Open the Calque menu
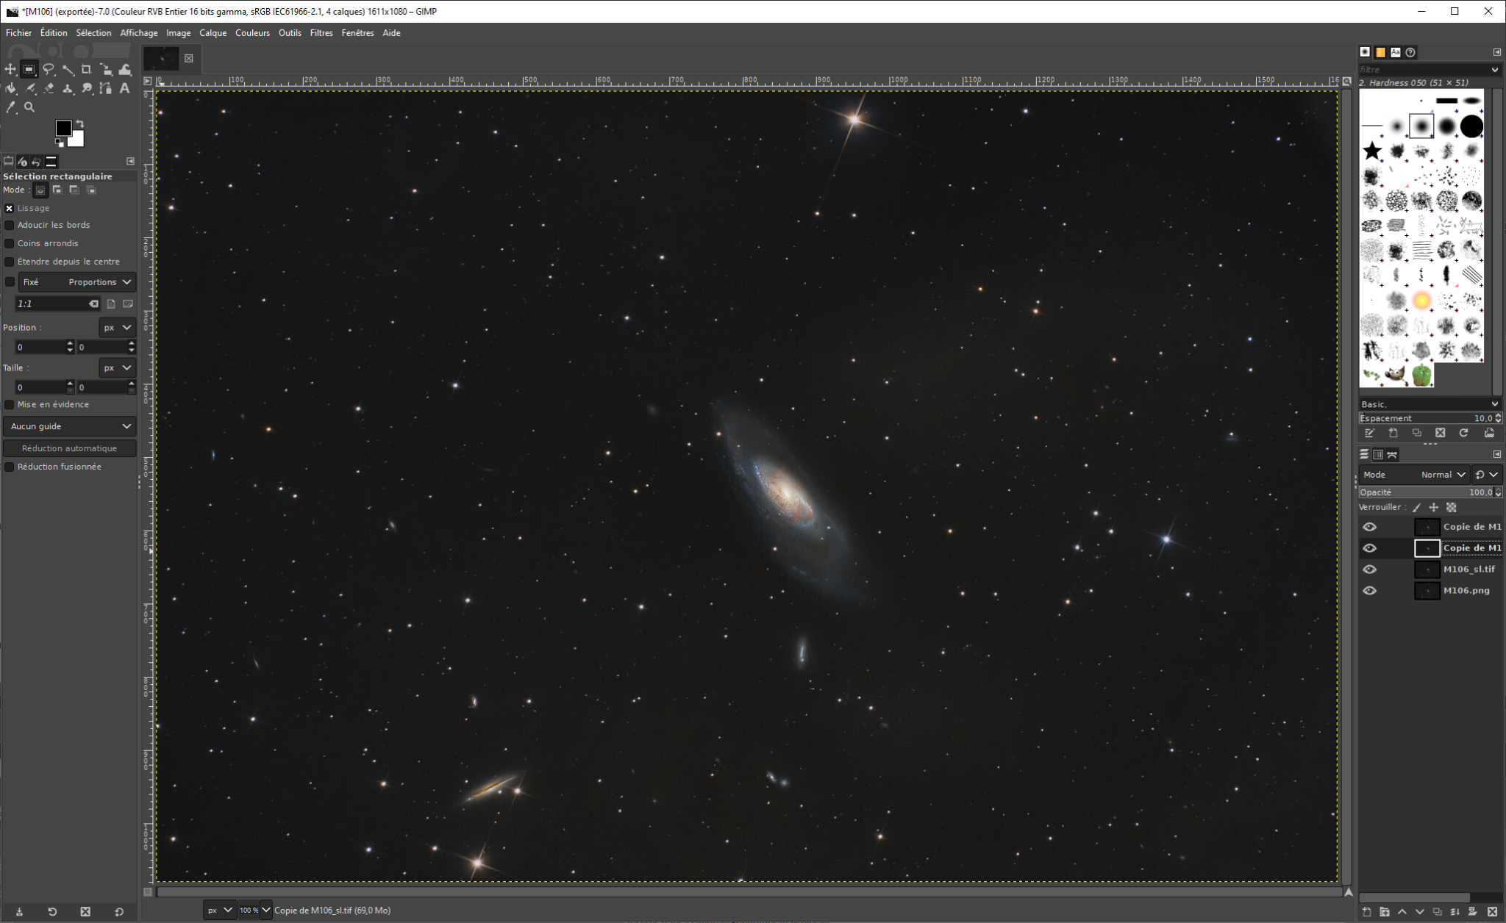1506x923 pixels. (213, 33)
